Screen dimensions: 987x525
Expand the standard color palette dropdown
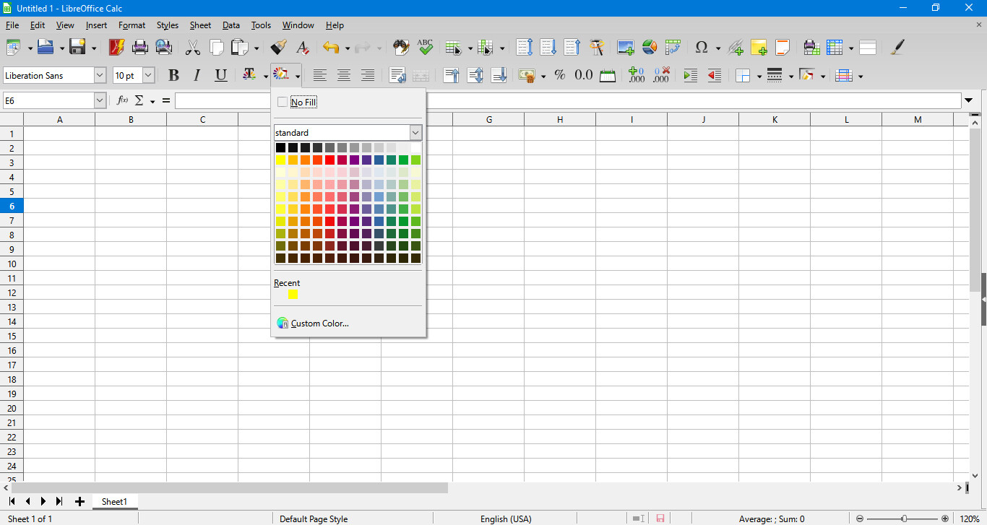point(415,133)
